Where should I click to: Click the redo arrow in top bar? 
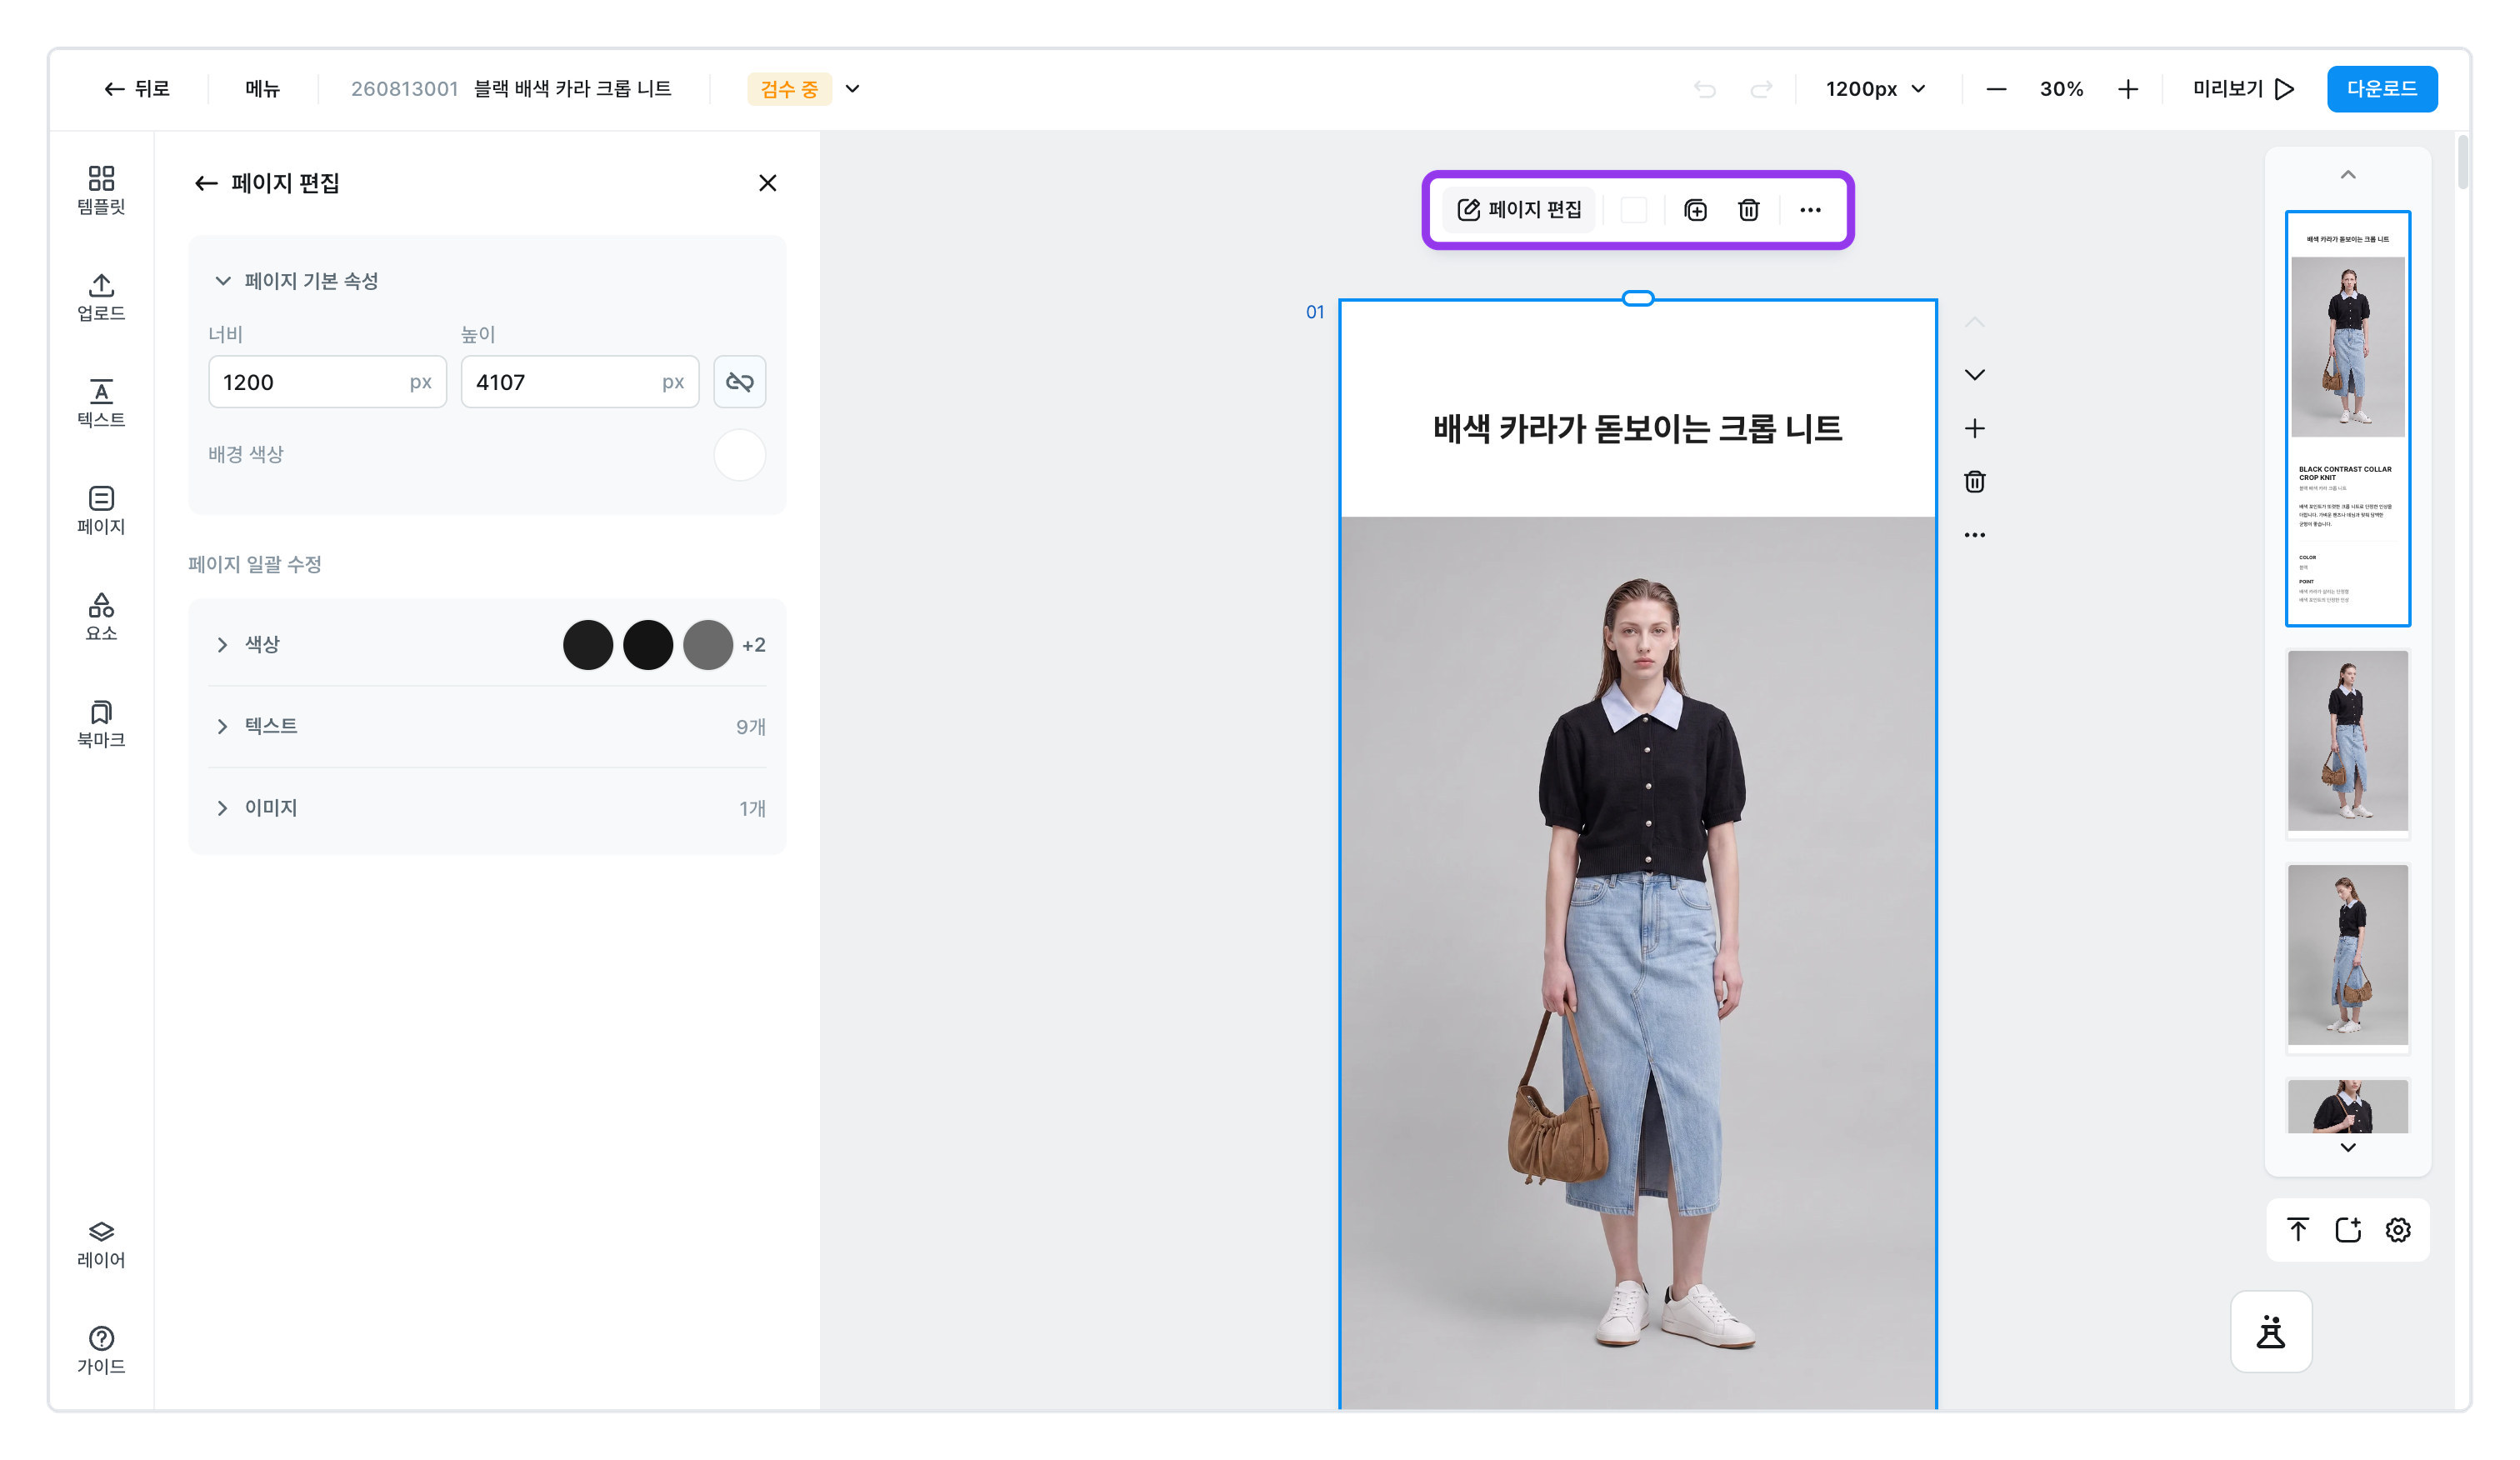1760,89
